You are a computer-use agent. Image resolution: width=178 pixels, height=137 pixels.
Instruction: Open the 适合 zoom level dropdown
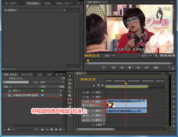tap(109, 56)
